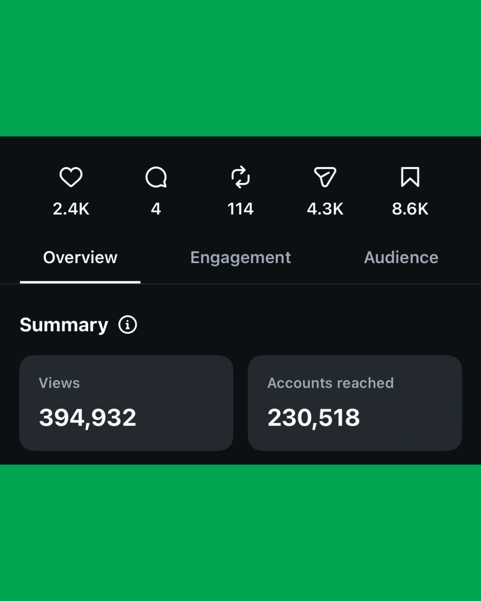
Task: Open the Accounts reached card
Action: coord(355,403)
